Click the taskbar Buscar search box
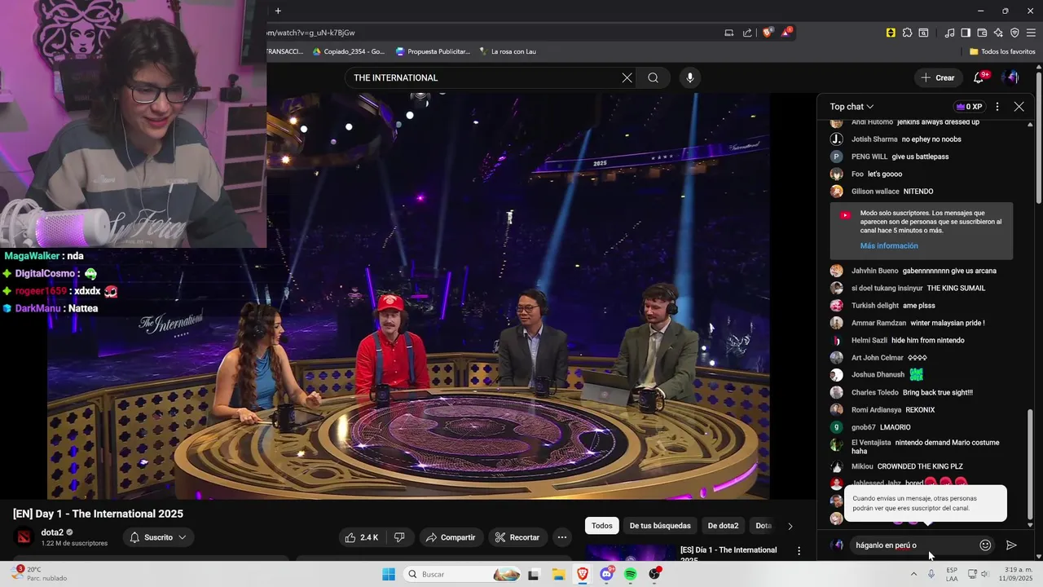This screenshot has height=587, width=1043. point(463,574)
